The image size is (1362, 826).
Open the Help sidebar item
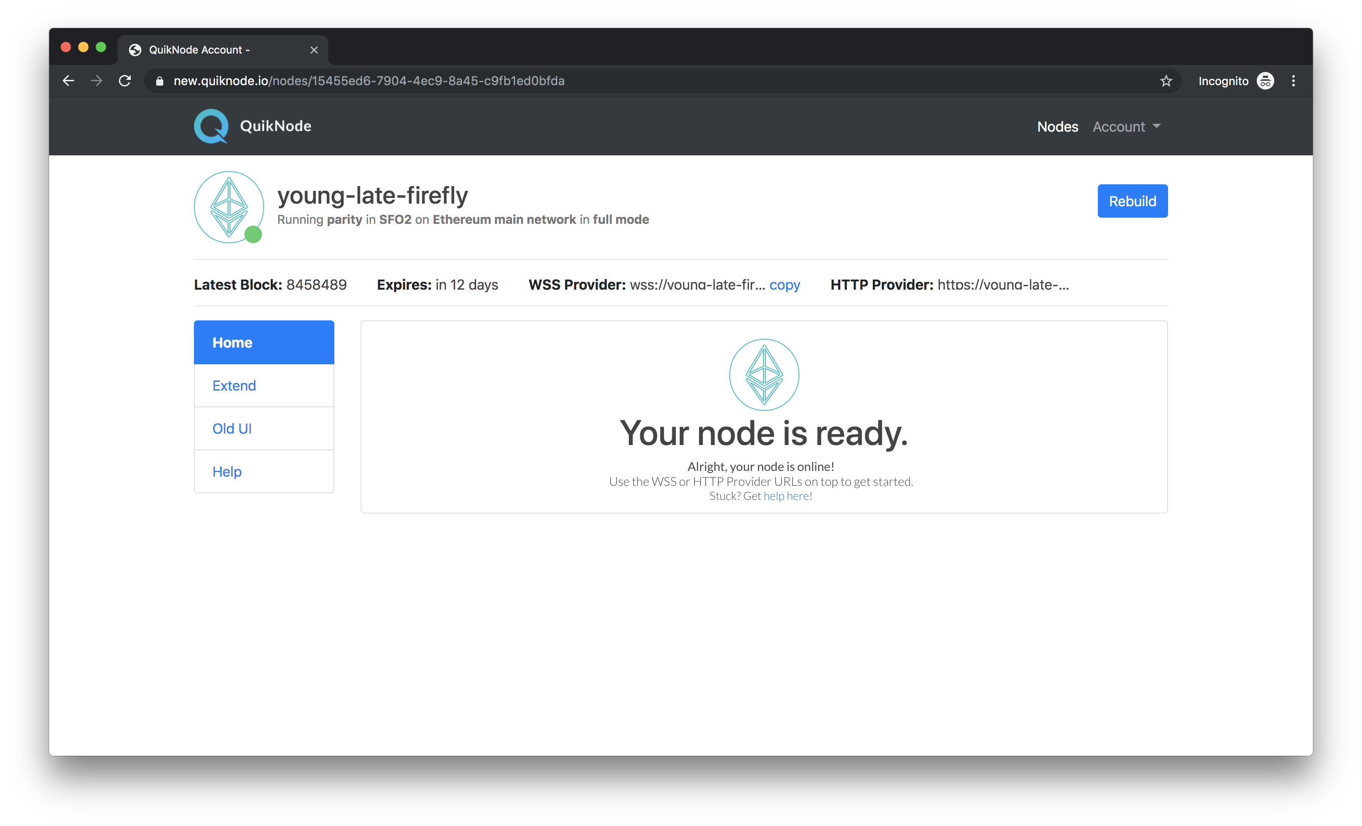coord(264,472)
